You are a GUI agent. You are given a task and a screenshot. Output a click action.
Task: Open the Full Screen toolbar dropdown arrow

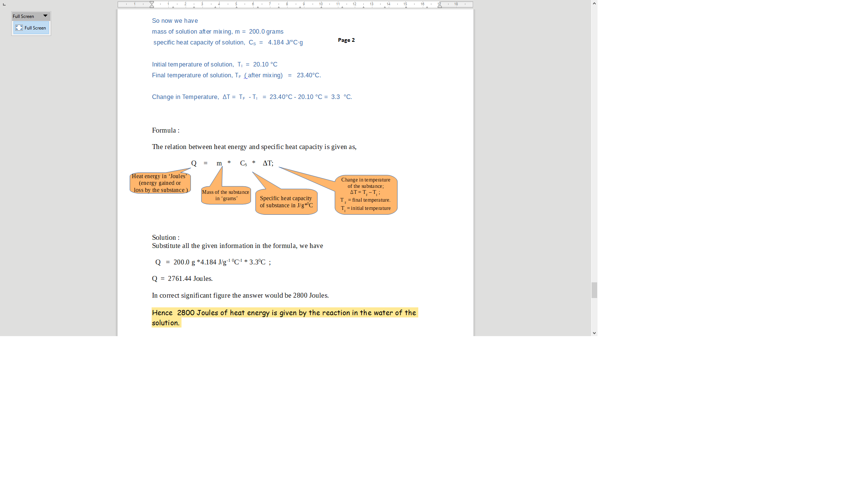45,16
